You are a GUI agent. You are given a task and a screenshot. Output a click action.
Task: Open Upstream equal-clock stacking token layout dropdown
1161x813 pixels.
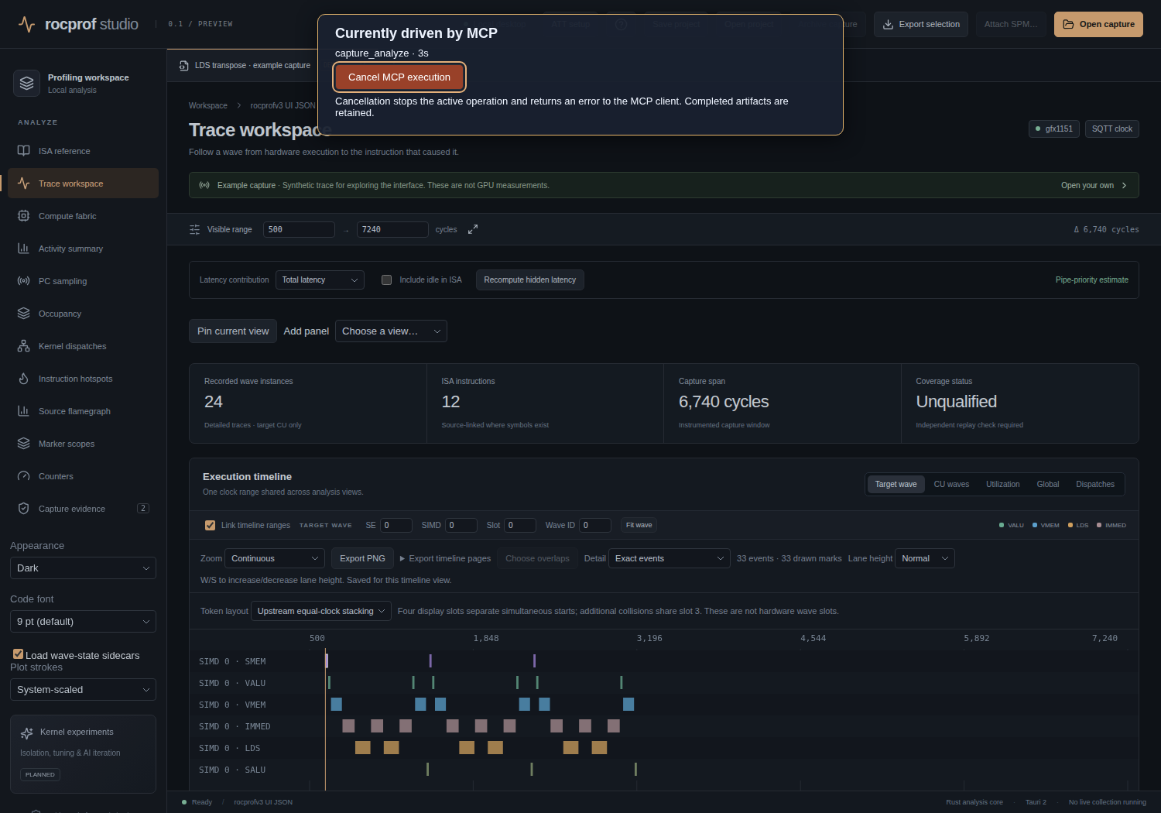[321, 611]
